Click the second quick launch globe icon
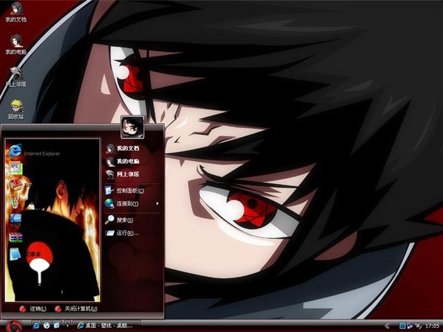 coord(46,326)
